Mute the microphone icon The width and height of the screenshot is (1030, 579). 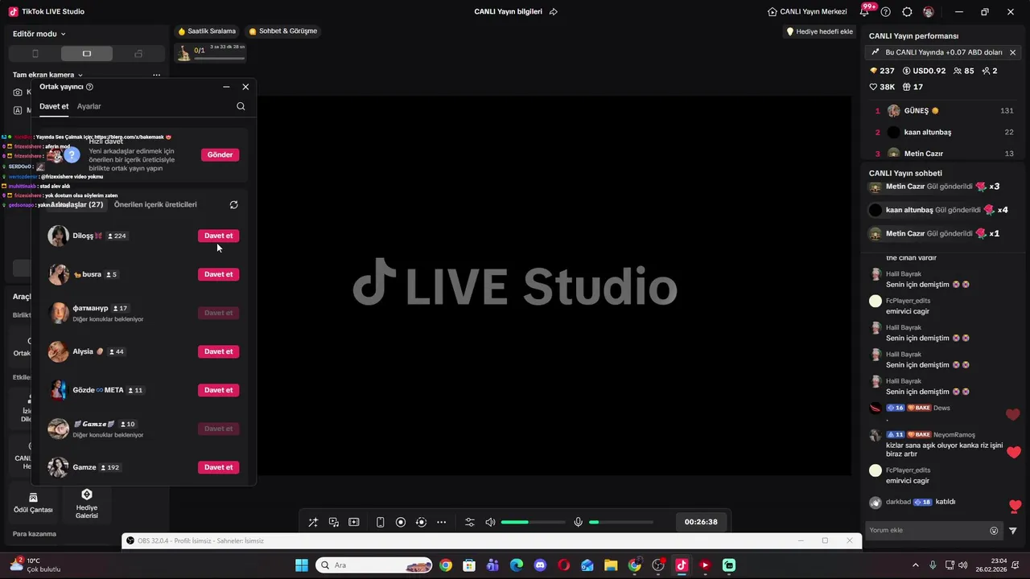pos(578,522)
